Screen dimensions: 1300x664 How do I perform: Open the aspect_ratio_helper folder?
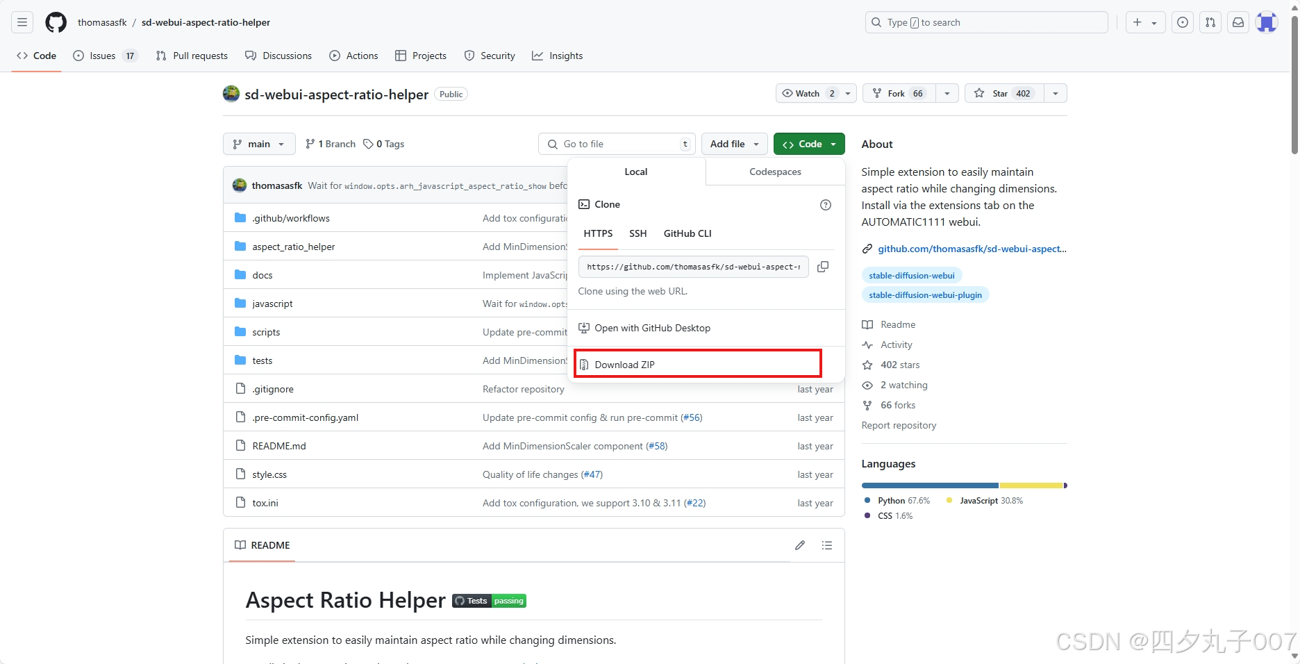pyautogui.click(x=294, y=247)
